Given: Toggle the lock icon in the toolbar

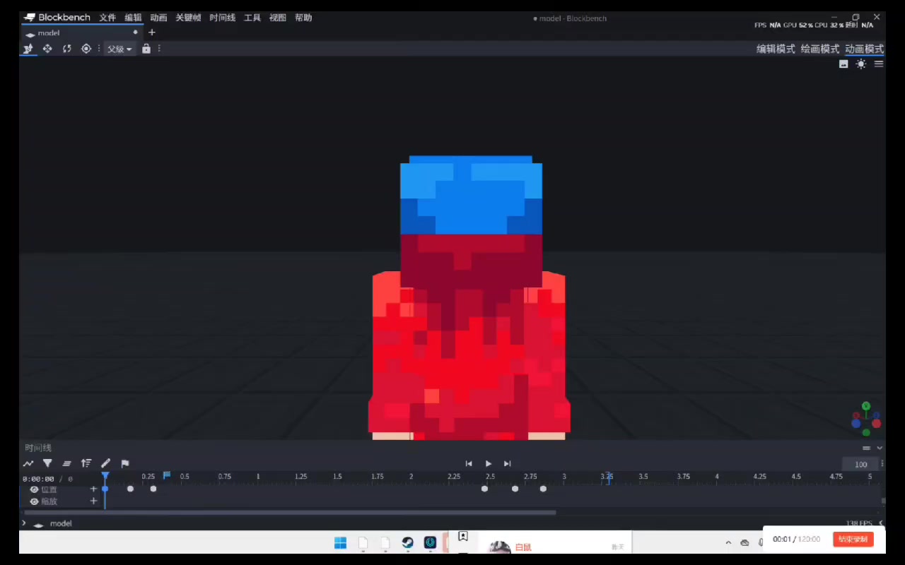Looking at the screenshot, I should click(146, 49).
